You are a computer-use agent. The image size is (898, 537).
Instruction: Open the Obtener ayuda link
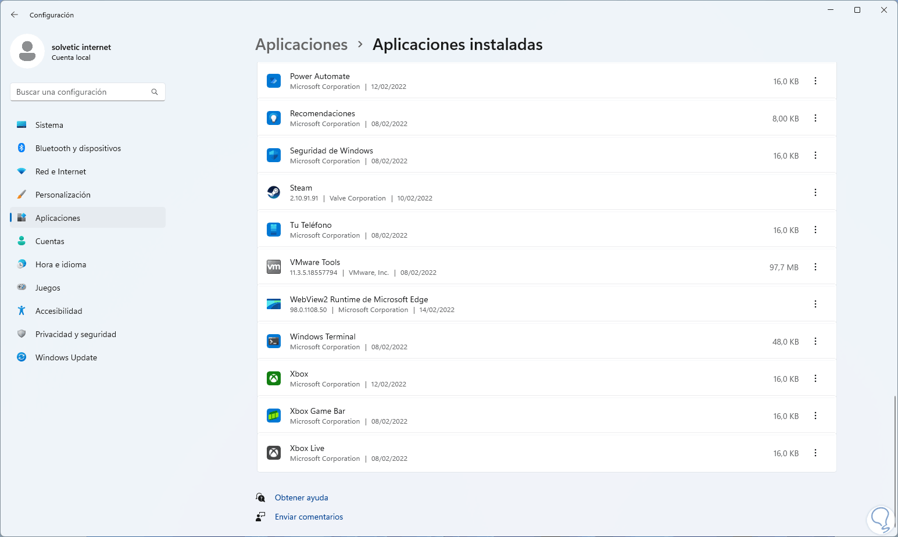tap(302, 497)
